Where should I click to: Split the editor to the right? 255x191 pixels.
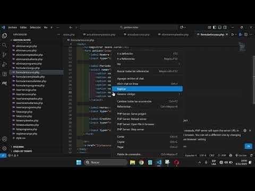click(x=246, y=34)
